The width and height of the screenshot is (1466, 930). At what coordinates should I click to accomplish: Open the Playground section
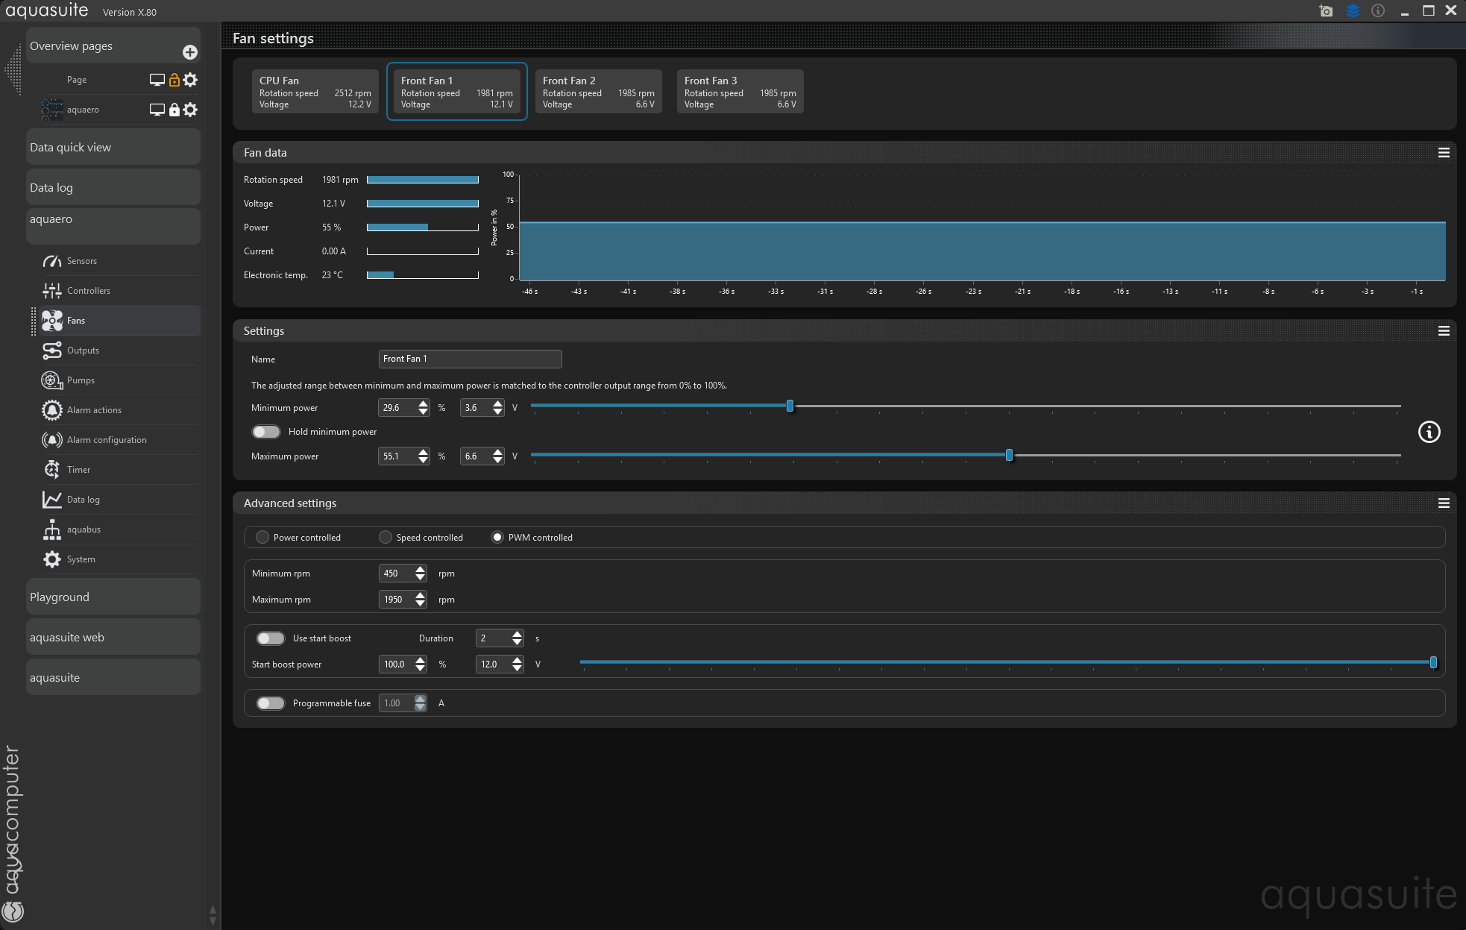[x=113, y=597]
